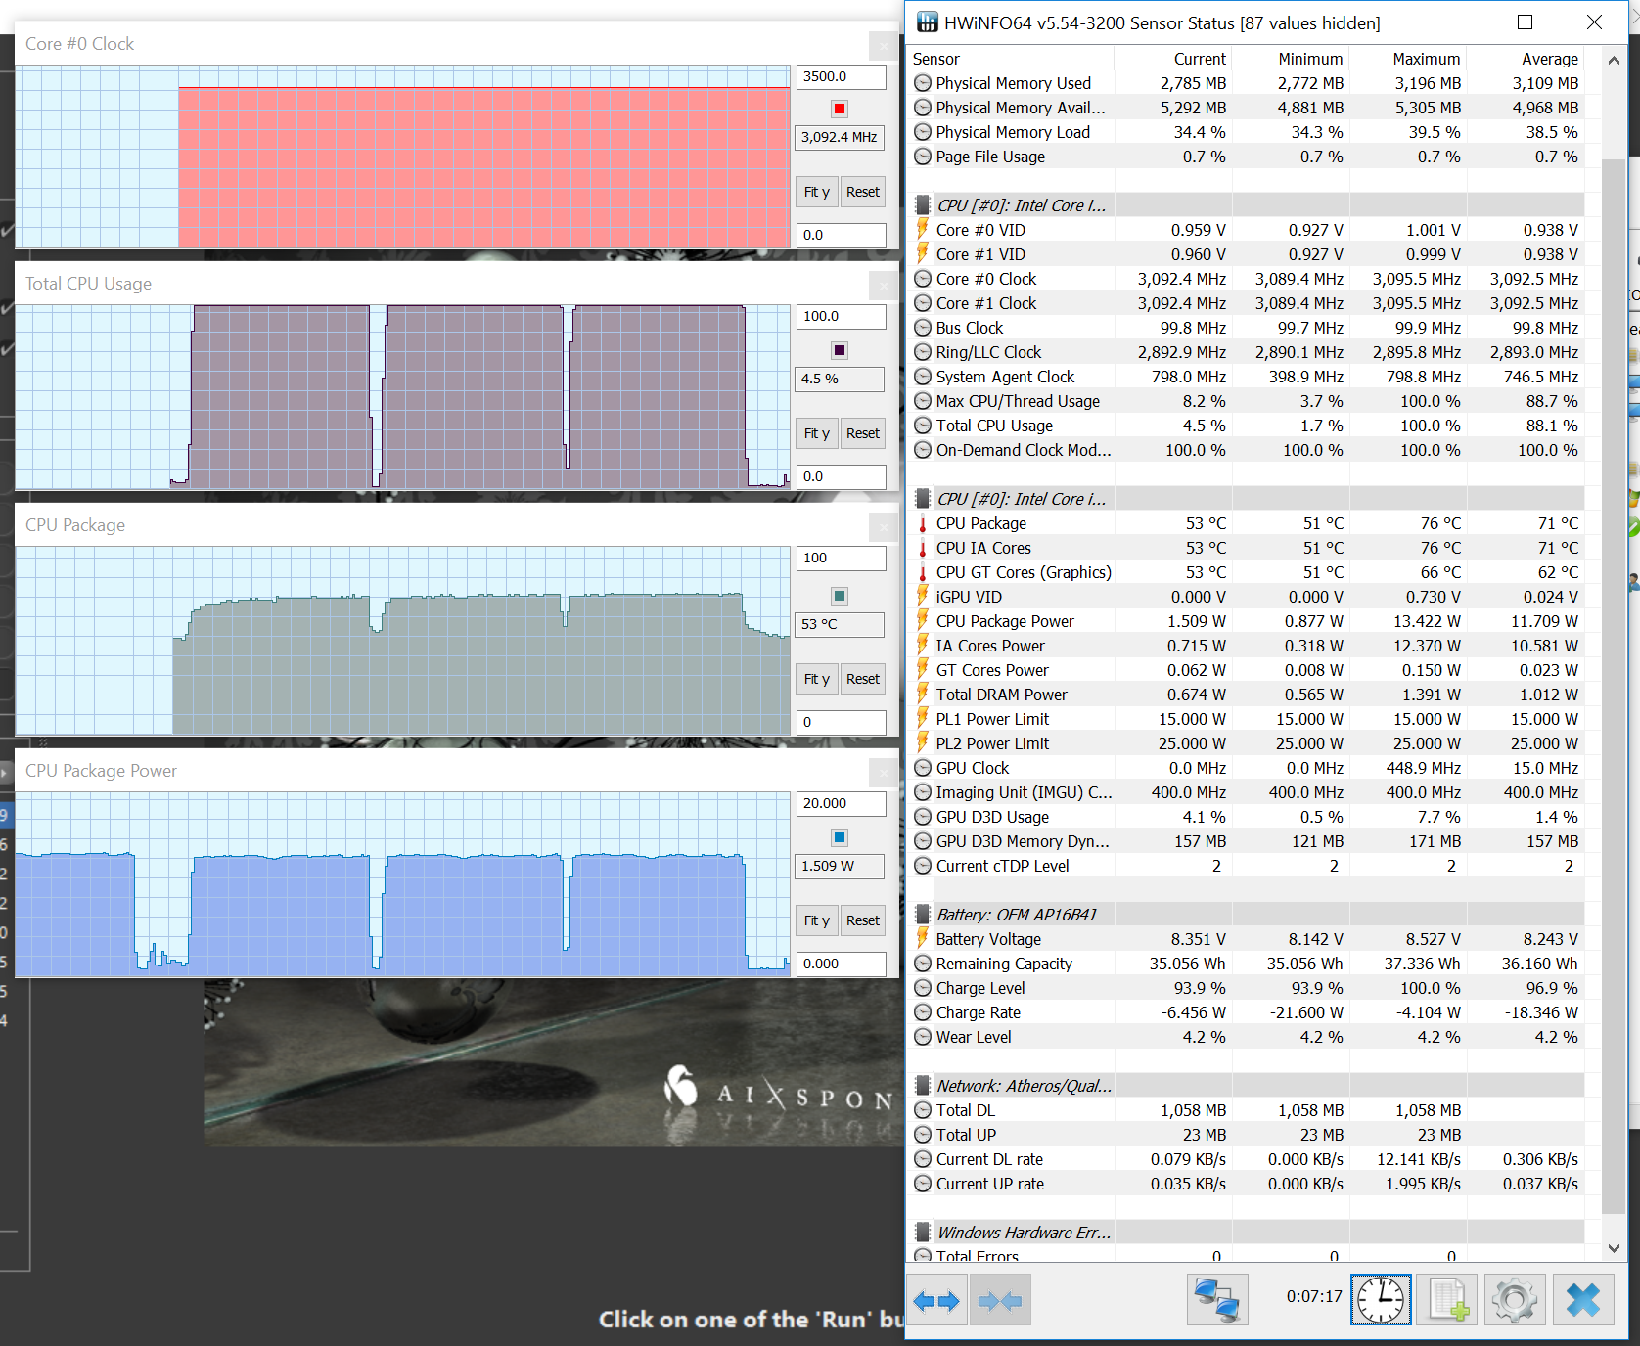1640x1346 pixels.
Task: Click the expand sensor columns arrows icon
Action: pyautogui.click(x=936, y=1300)
